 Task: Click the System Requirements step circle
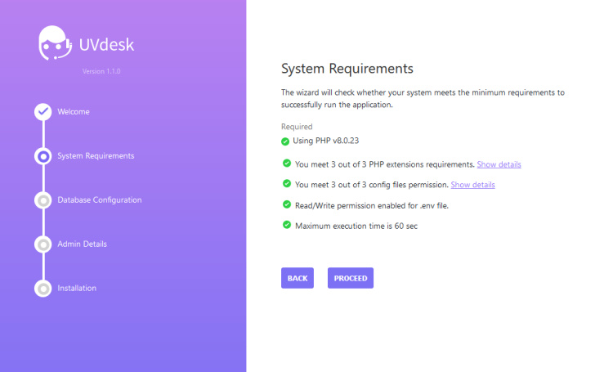tap(43, 156)
